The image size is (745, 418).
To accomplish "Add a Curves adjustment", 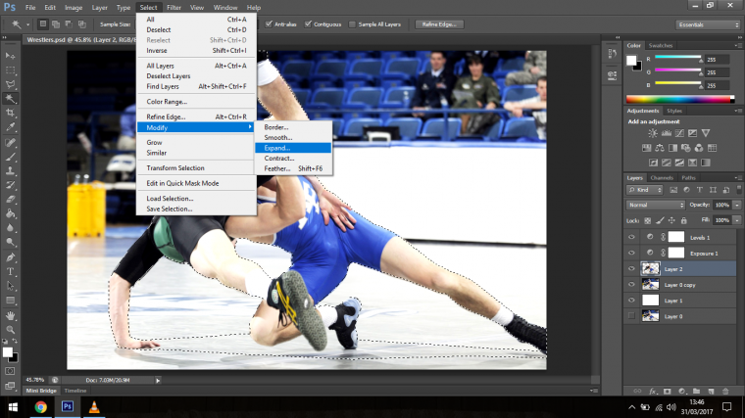I will click(680, 133).
